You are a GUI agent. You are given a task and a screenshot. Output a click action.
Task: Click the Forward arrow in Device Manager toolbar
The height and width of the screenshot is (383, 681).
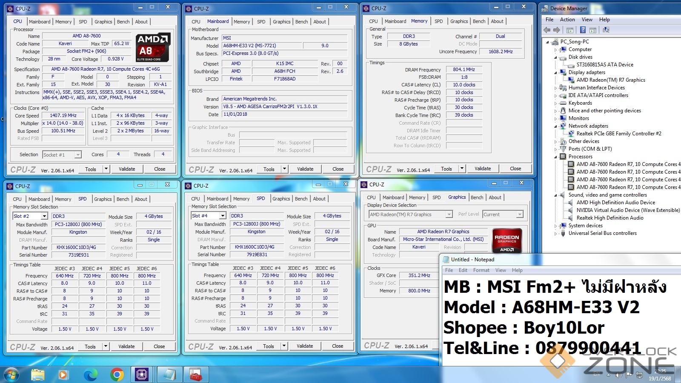pos(557,30)
